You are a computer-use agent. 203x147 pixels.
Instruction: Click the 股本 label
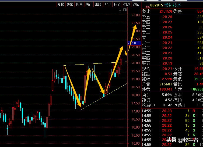click(x=177, y=95)
